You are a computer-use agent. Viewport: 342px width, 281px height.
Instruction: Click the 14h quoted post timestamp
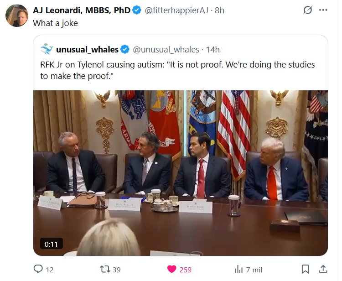point(212,49)
